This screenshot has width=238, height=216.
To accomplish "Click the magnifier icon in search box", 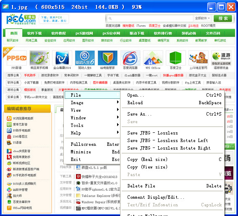I will 110,18.
